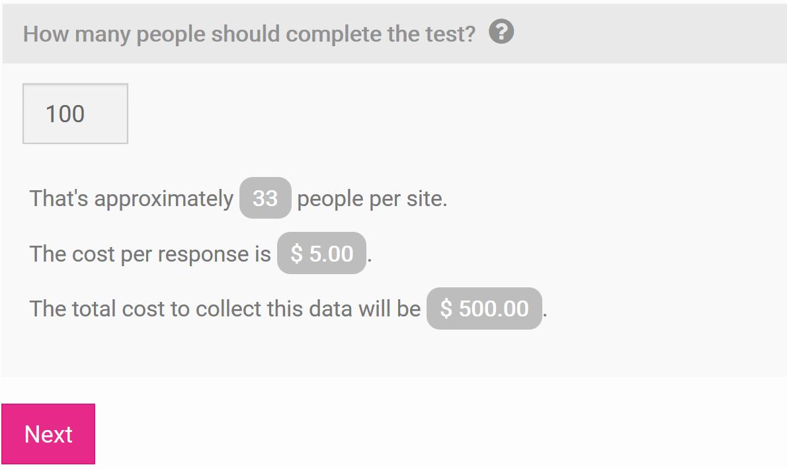Select the $ 5.00 cost per response badge
Screen dimensions: 787x469
click(x=321, y=253)
